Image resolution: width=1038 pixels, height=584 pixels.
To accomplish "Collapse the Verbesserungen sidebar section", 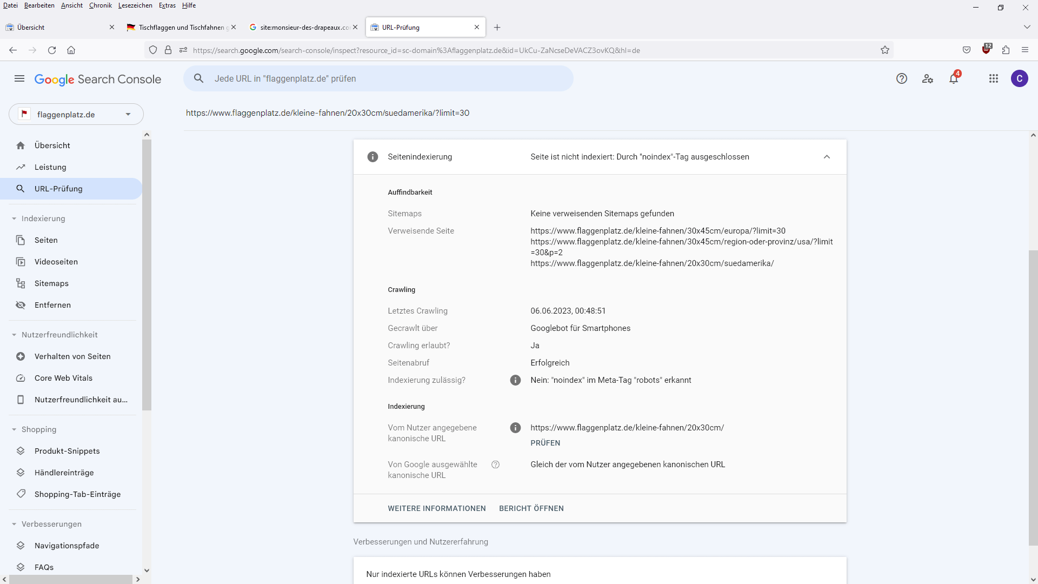I will [x=14, y=524].
